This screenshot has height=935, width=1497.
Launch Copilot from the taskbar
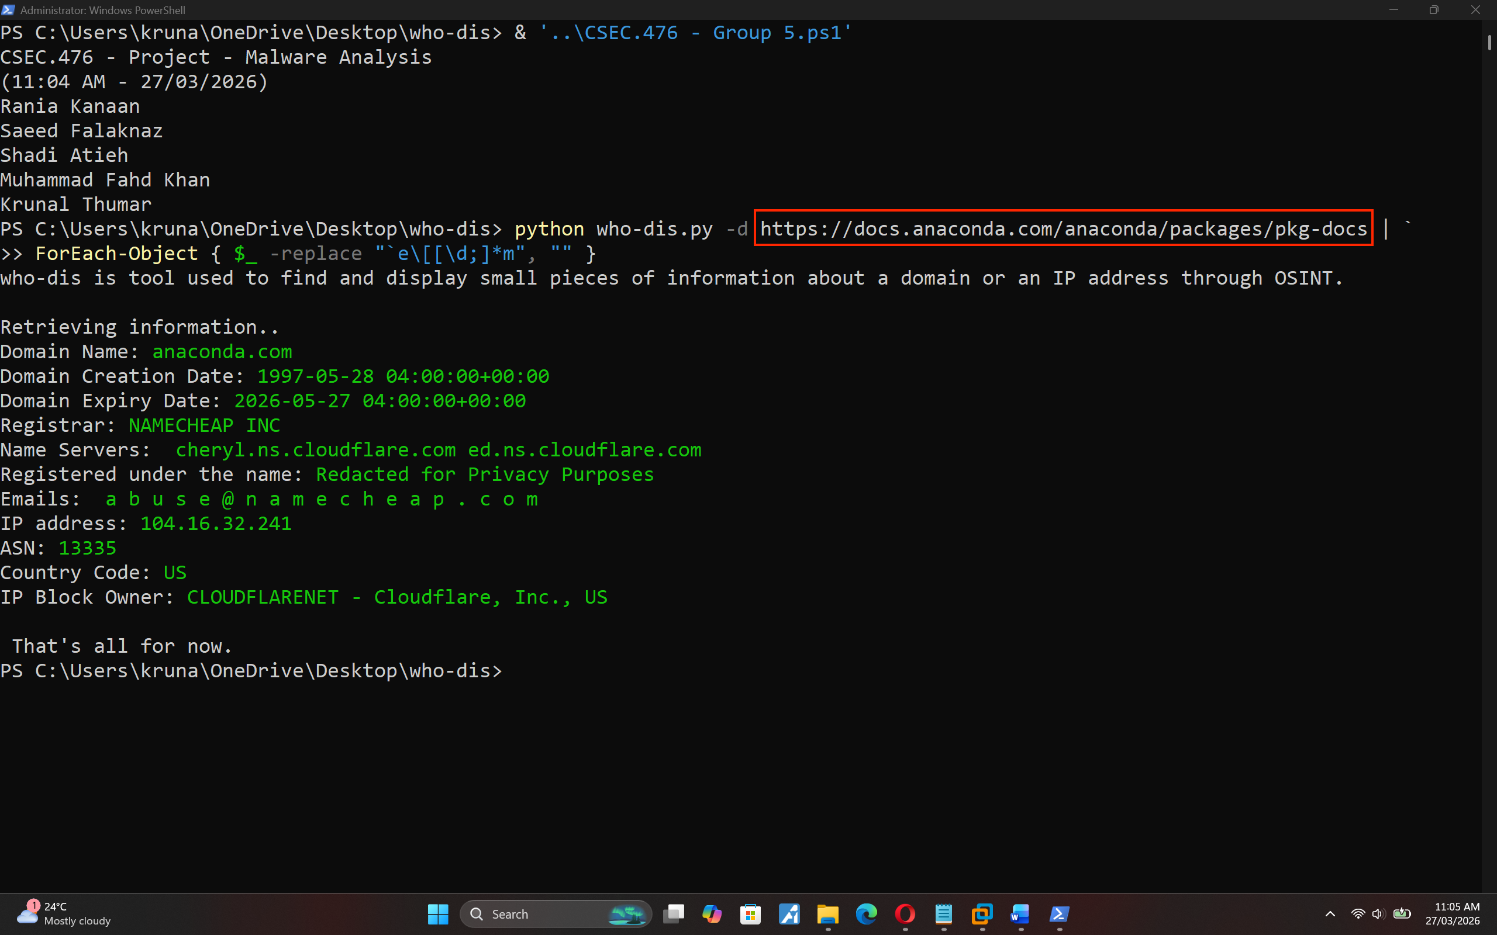712,914
